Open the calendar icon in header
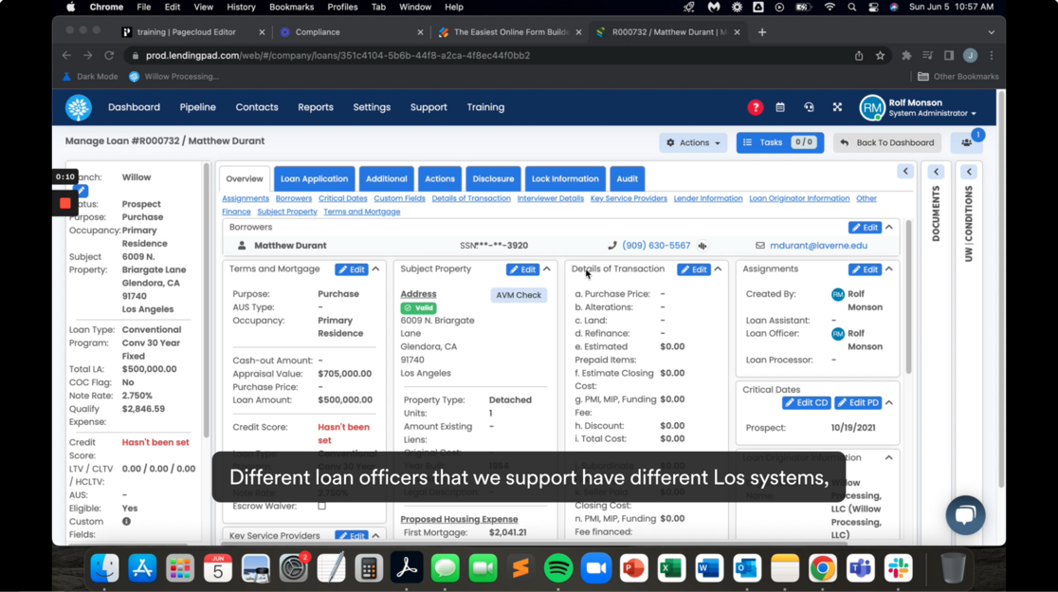This screenshot has height=592, width=1058. [780, 107]
